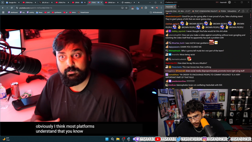Viewport: 252px width, 142px height.
Task: Click the YouTube video player area
Action: click(82, 75)
